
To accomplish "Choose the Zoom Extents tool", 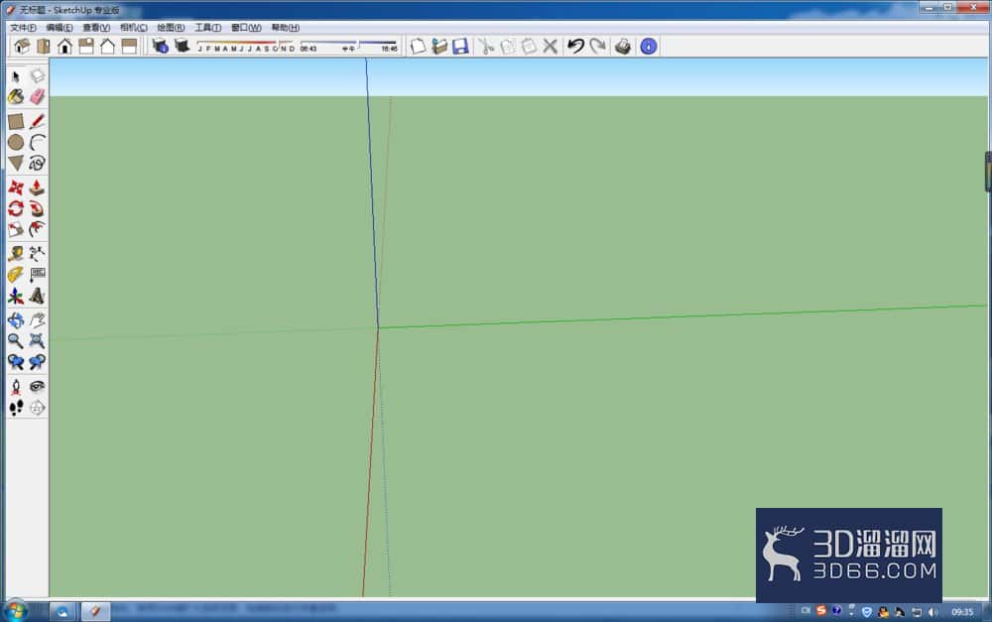I will pos(38,341).
